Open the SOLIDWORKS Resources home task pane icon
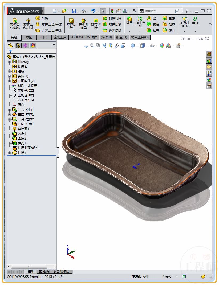219x285 pixels. click(x=209, y=54)
